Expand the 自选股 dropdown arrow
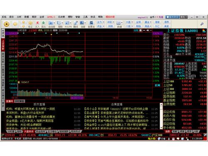The height and width of the screenshot is (156, 208). click(x=54, y=23)
